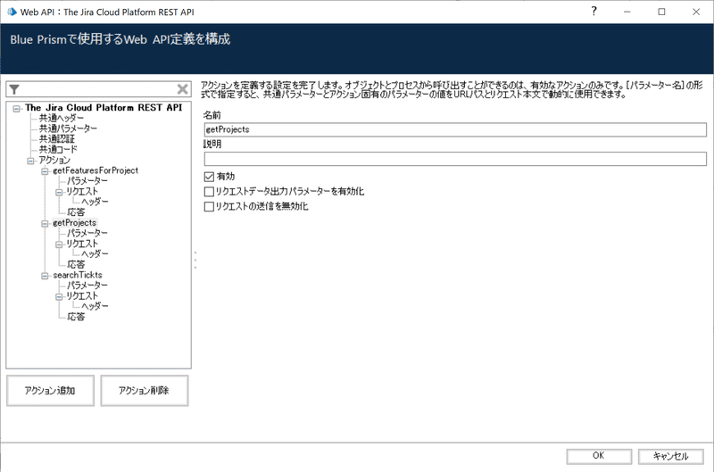This screenshot has height=472, width=714.
Task: Clear the filter with the X icon
Action: click(183, 89)
